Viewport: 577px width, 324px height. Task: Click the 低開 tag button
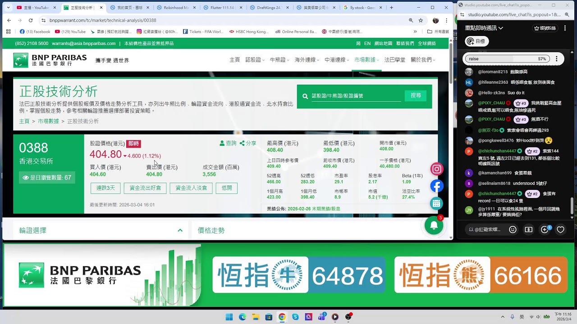point(227,188)
